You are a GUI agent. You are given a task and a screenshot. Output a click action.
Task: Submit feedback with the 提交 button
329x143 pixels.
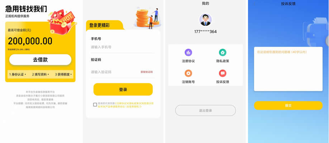pyautogui.click(x=288, y=105)
